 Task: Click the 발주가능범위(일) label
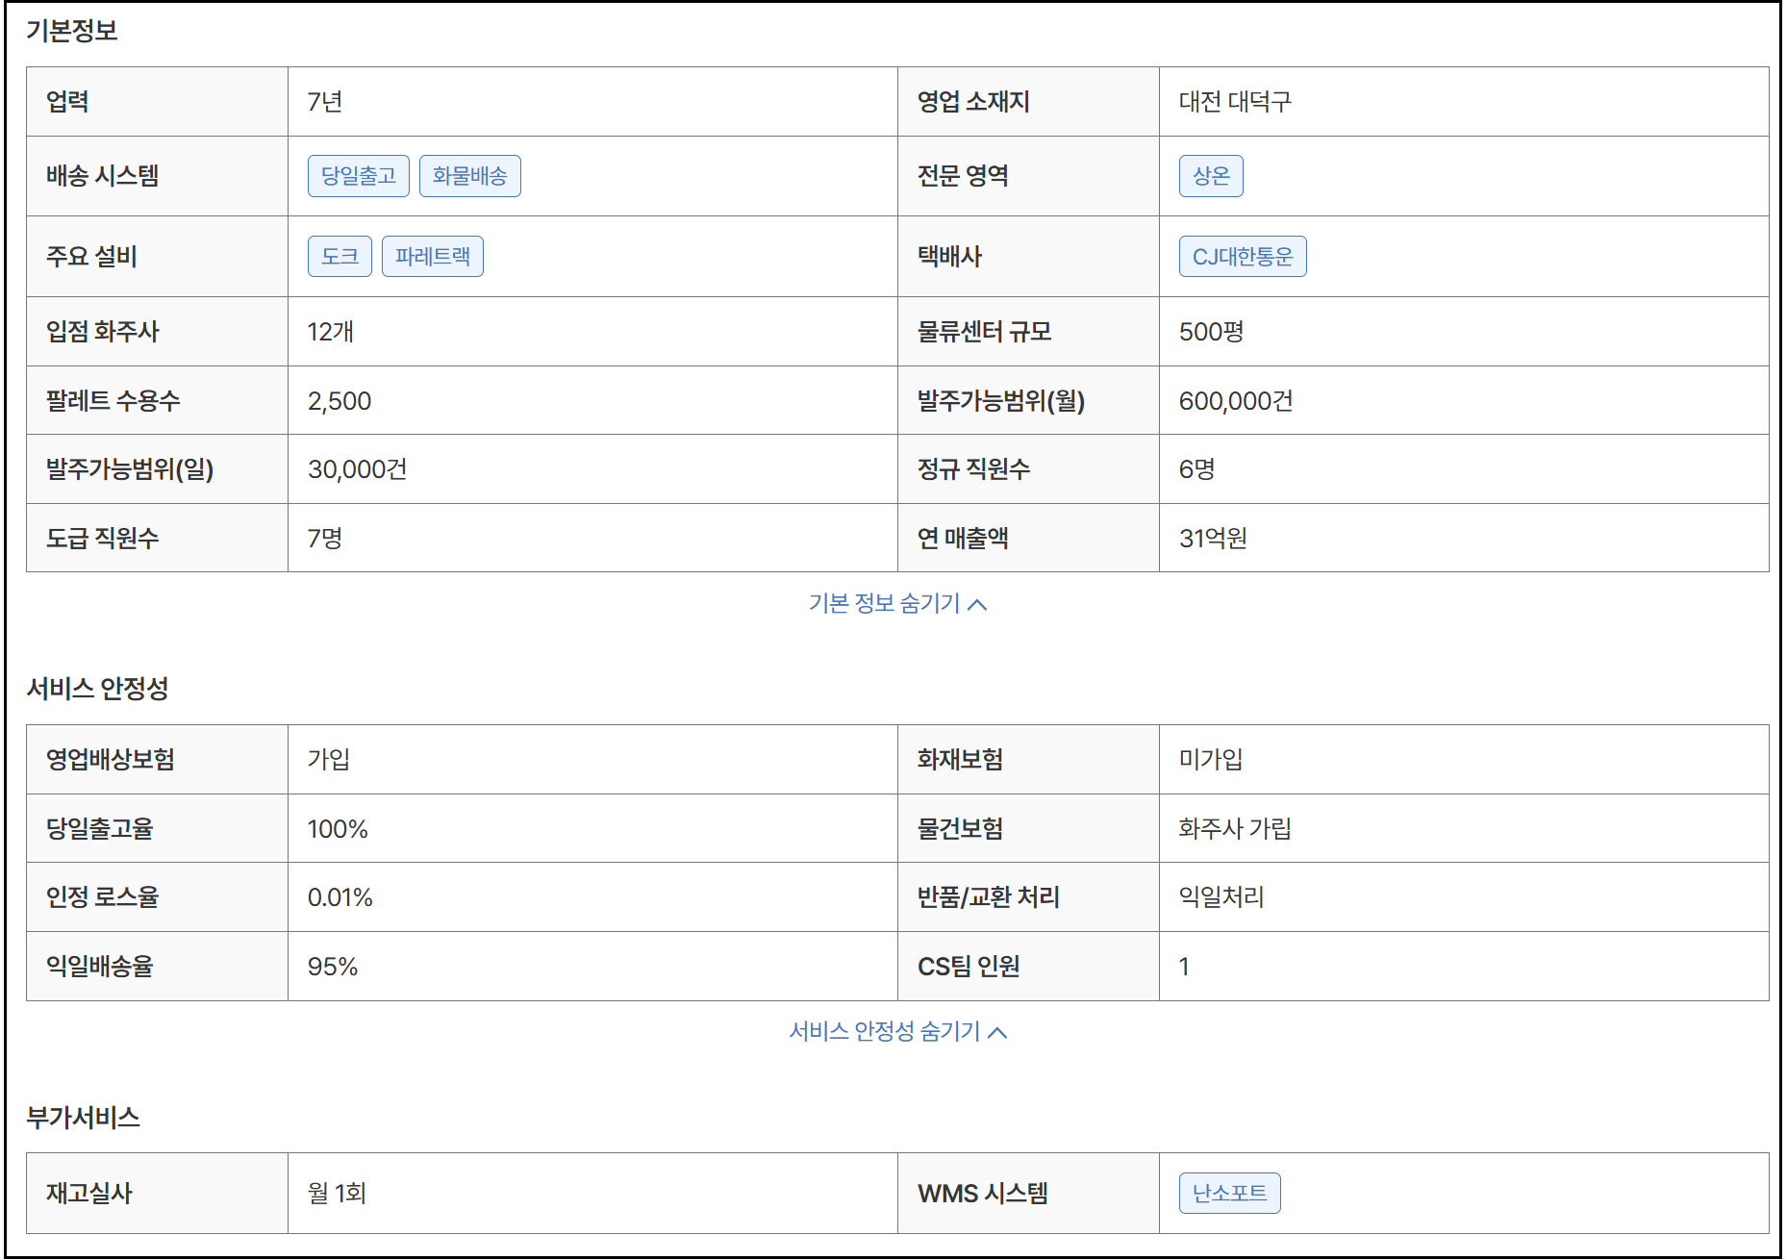coord(130,469)
